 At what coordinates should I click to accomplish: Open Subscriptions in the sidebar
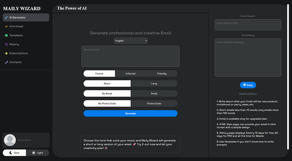(x=26, y=53)
